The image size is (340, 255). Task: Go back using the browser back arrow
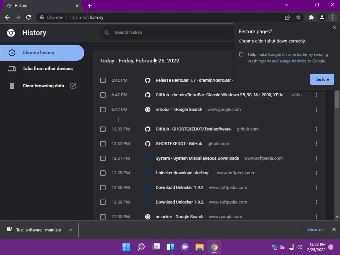7,17
